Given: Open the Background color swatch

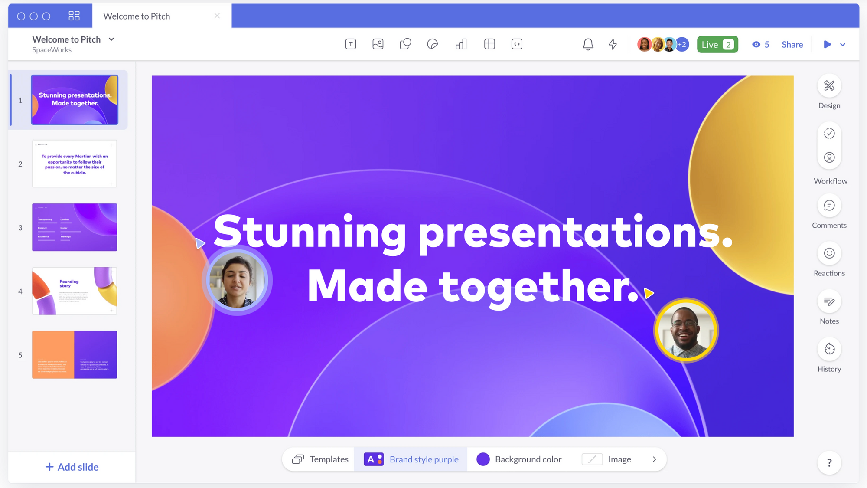Looking at the screenshot, I should coord(483,459).
